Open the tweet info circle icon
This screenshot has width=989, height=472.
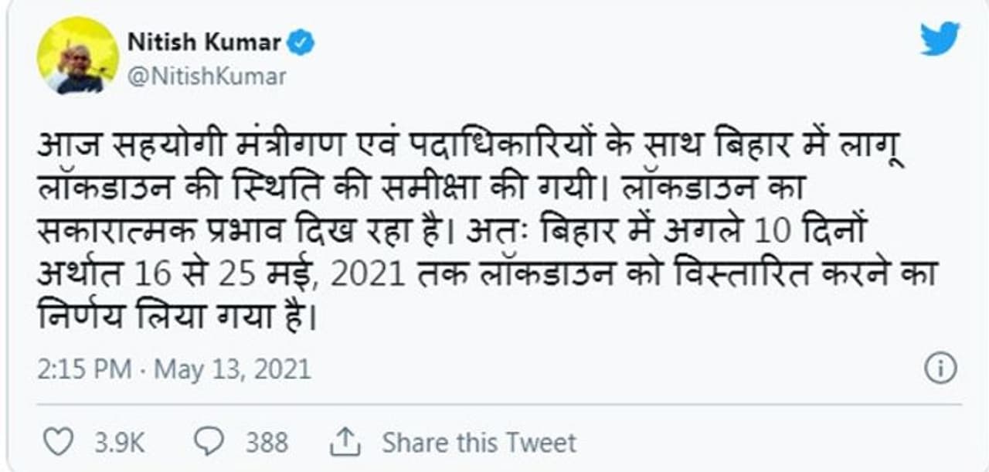coord(940,368)
